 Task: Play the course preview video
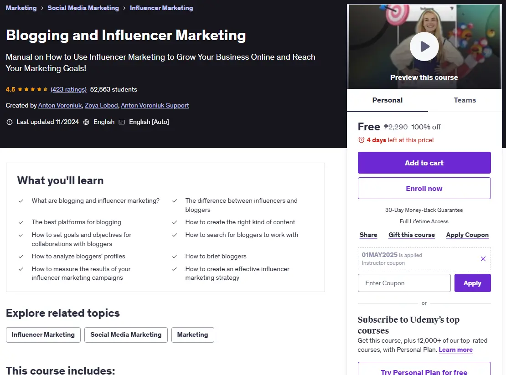point(424,46)
